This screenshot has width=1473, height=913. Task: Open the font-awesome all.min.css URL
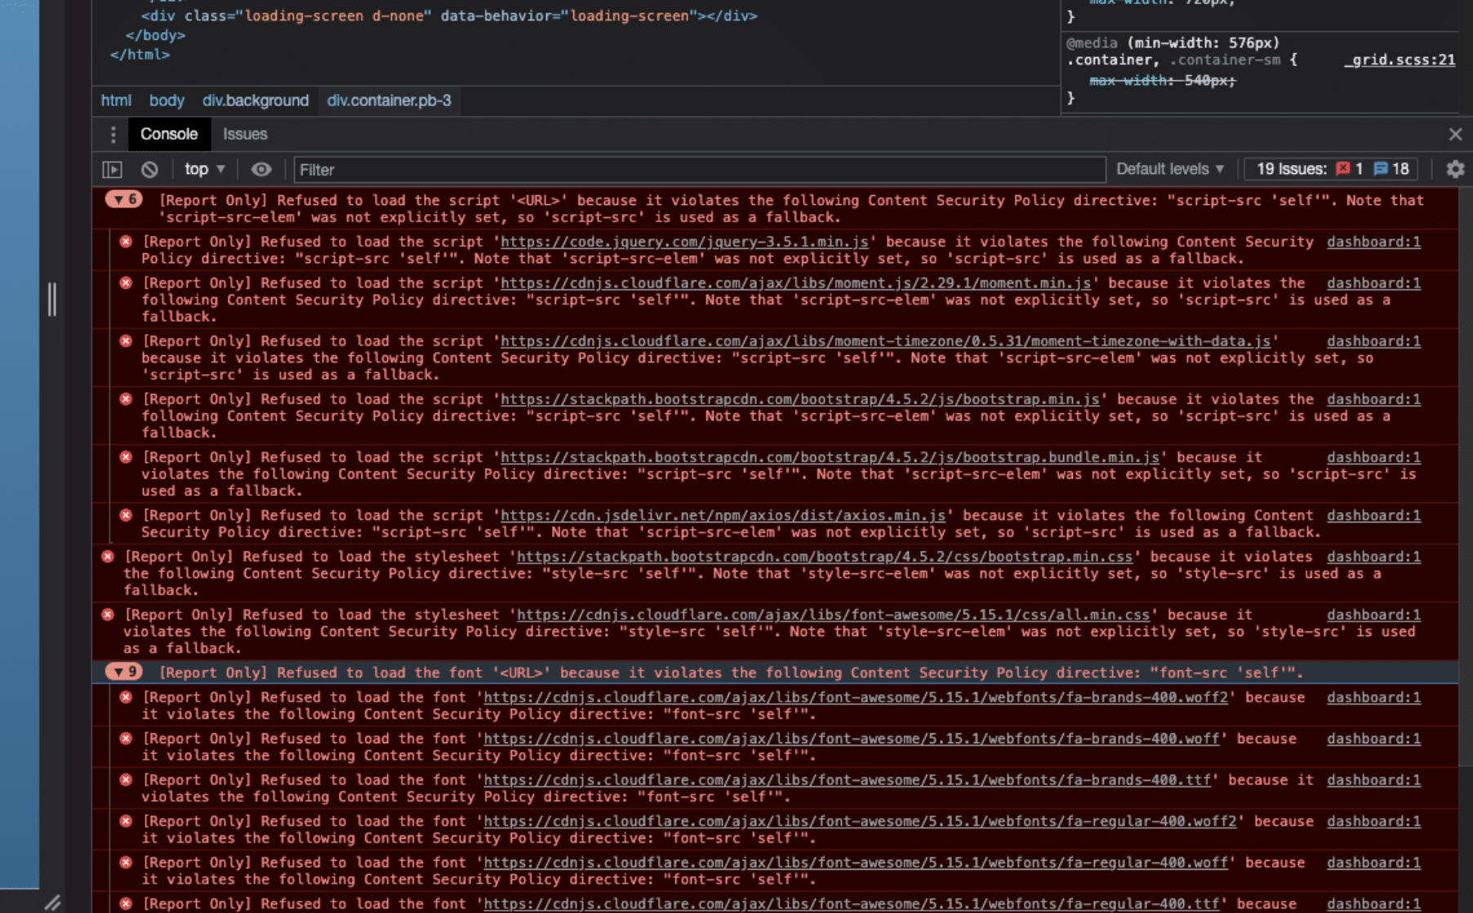point(833,615)
